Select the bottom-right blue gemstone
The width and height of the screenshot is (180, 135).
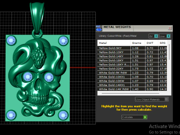(63, 115)
